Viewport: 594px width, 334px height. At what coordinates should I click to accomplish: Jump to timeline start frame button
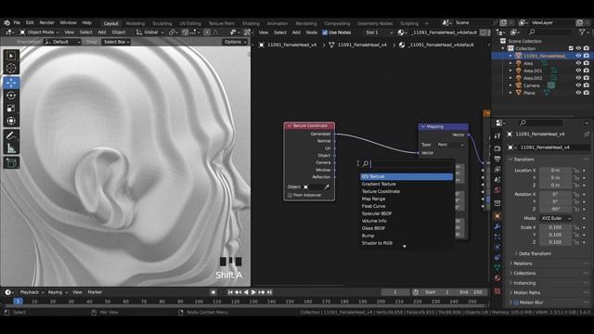[x=230, y=292]
